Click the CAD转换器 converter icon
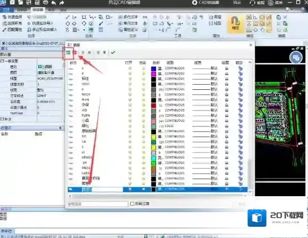Viewport: 308px width, 238px height. coord(194,3)
